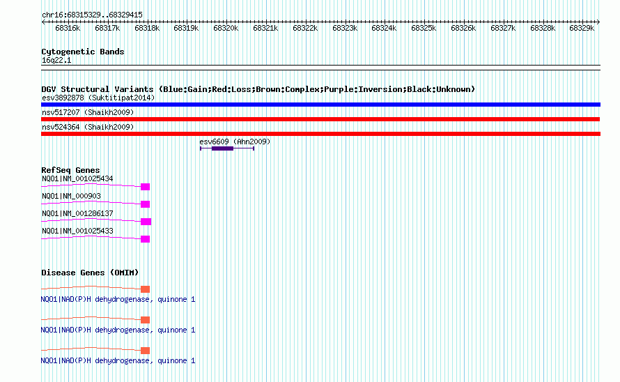Viewport: 620px width, 382px height.
Task: Click the 68322k ruler tick label
Action: 305,28
